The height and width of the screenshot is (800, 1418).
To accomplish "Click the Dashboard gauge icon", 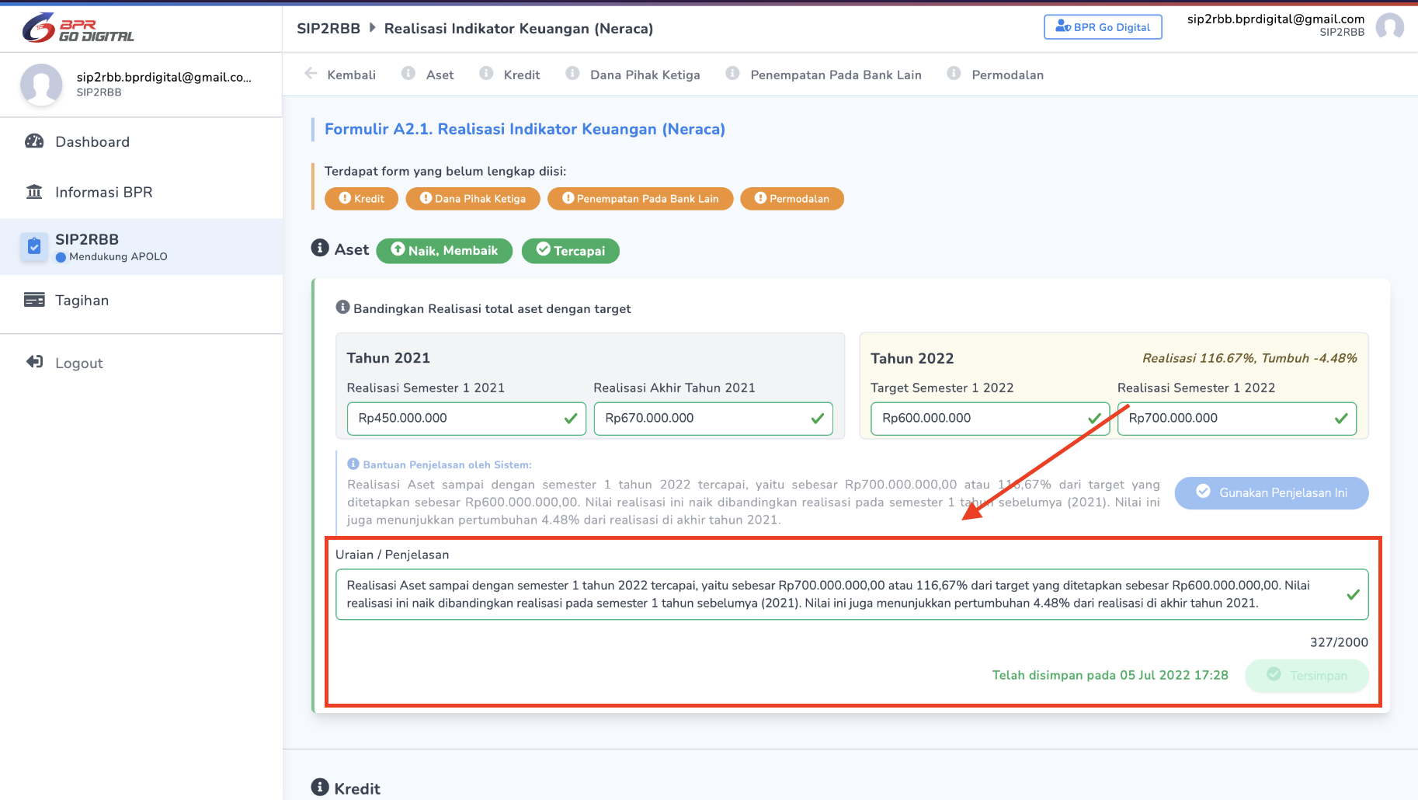I will click(x=34, y=141).
